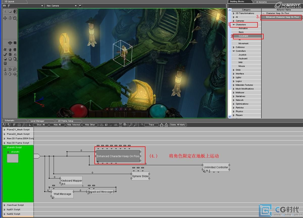Select the Unlimited Controller block
The image size is (303, 218).
point(216,167)
